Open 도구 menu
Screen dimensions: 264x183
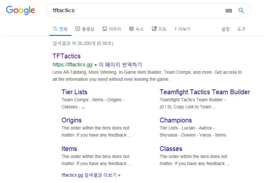[241, 29]
